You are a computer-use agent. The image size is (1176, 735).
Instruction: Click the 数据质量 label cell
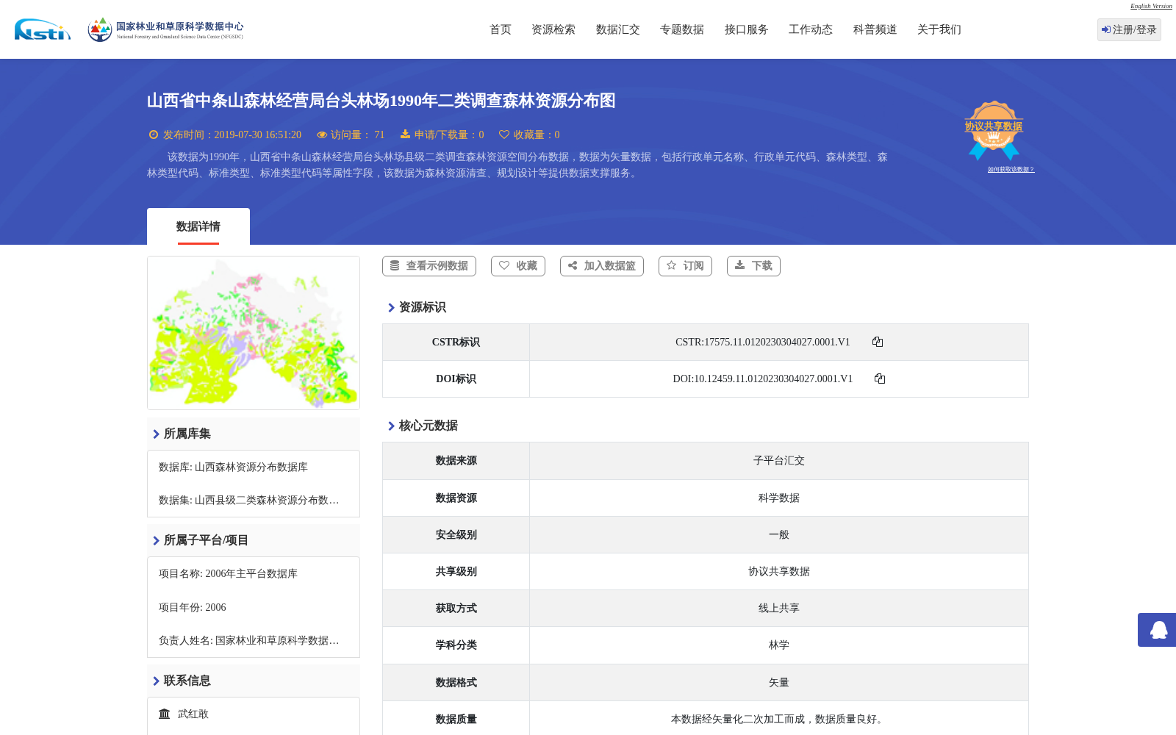456,719
